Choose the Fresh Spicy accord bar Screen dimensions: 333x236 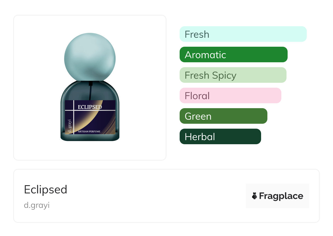[x=233, y=75]
